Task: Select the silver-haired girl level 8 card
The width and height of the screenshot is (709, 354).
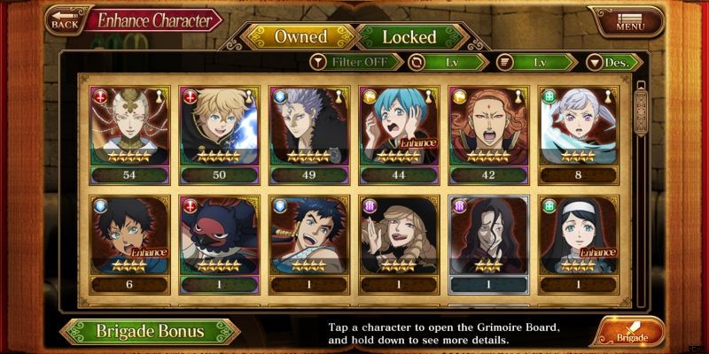Action: tap(579, 136)
